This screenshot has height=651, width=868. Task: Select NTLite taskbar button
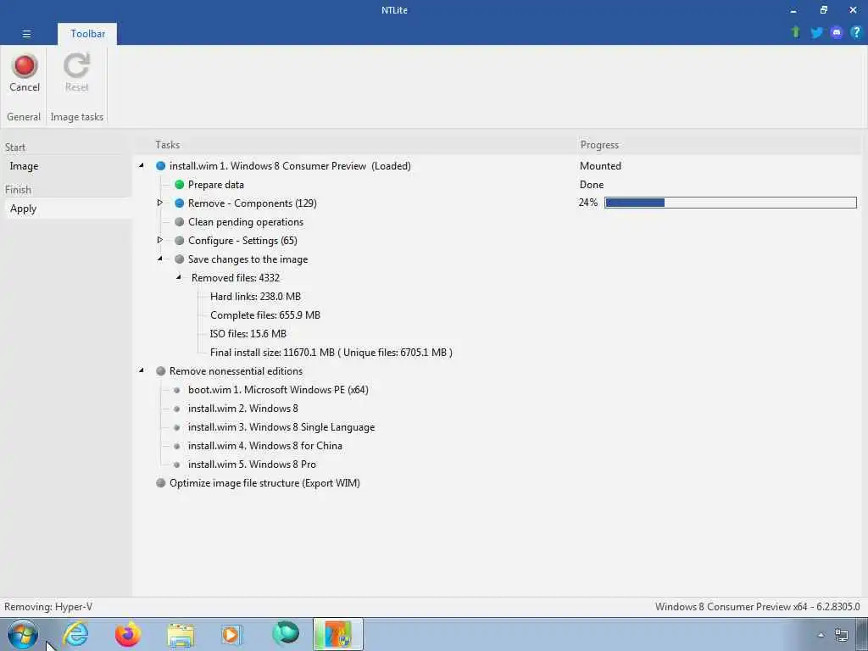click(x=337, y=634)
